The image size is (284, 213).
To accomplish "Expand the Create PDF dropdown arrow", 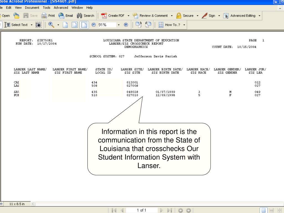I will coord(128,16).
